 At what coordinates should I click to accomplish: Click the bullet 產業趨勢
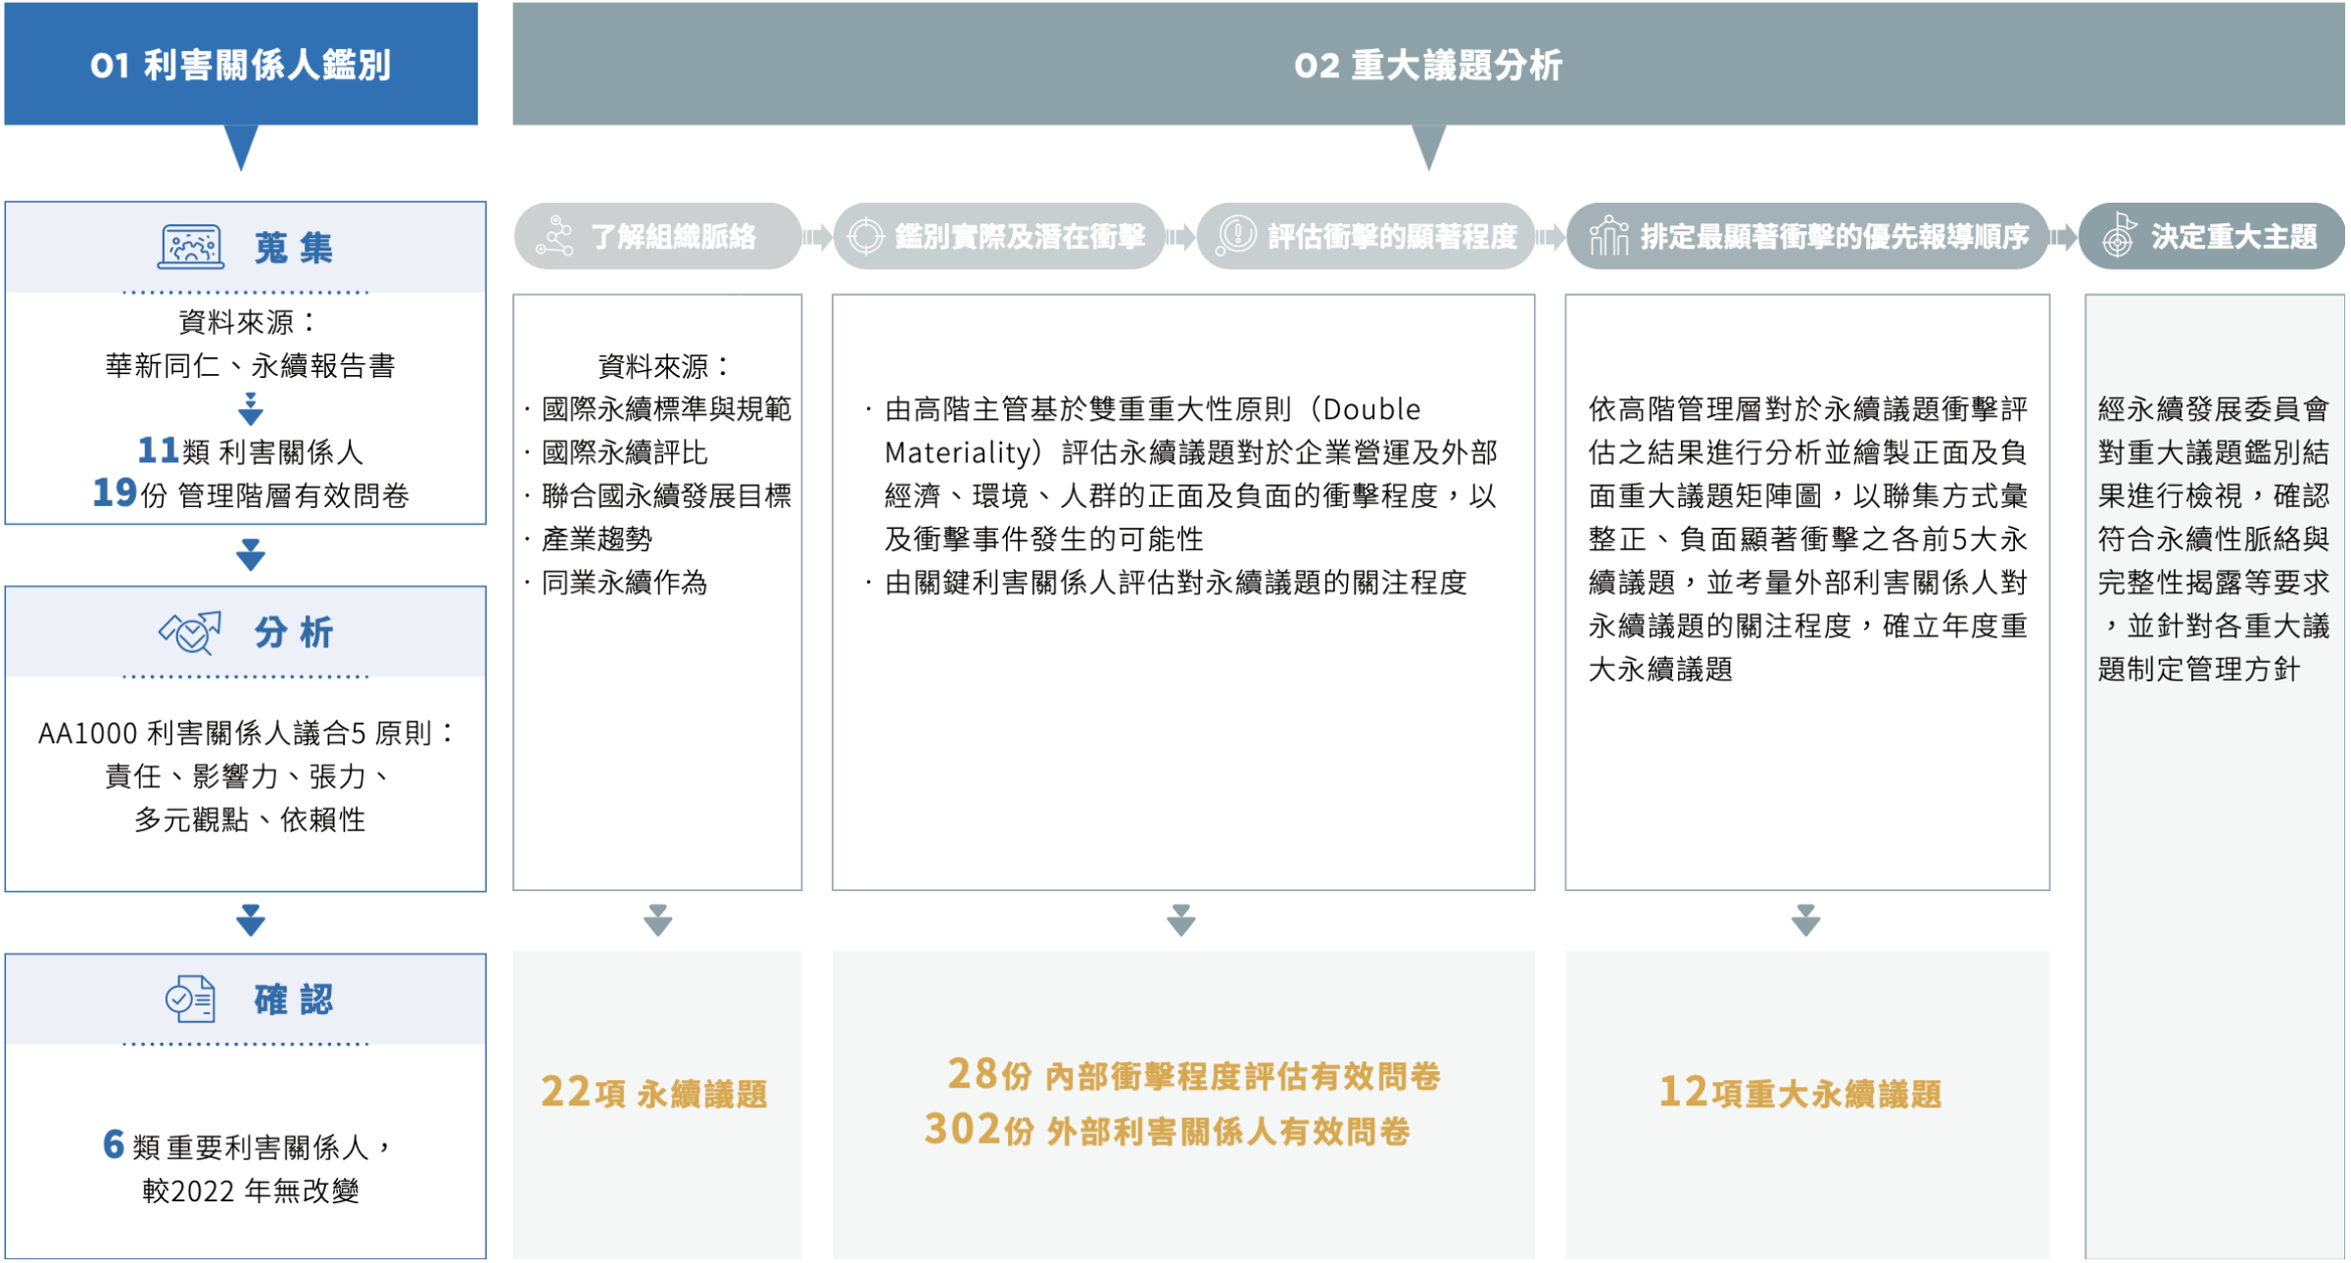(x=589, y=538)
